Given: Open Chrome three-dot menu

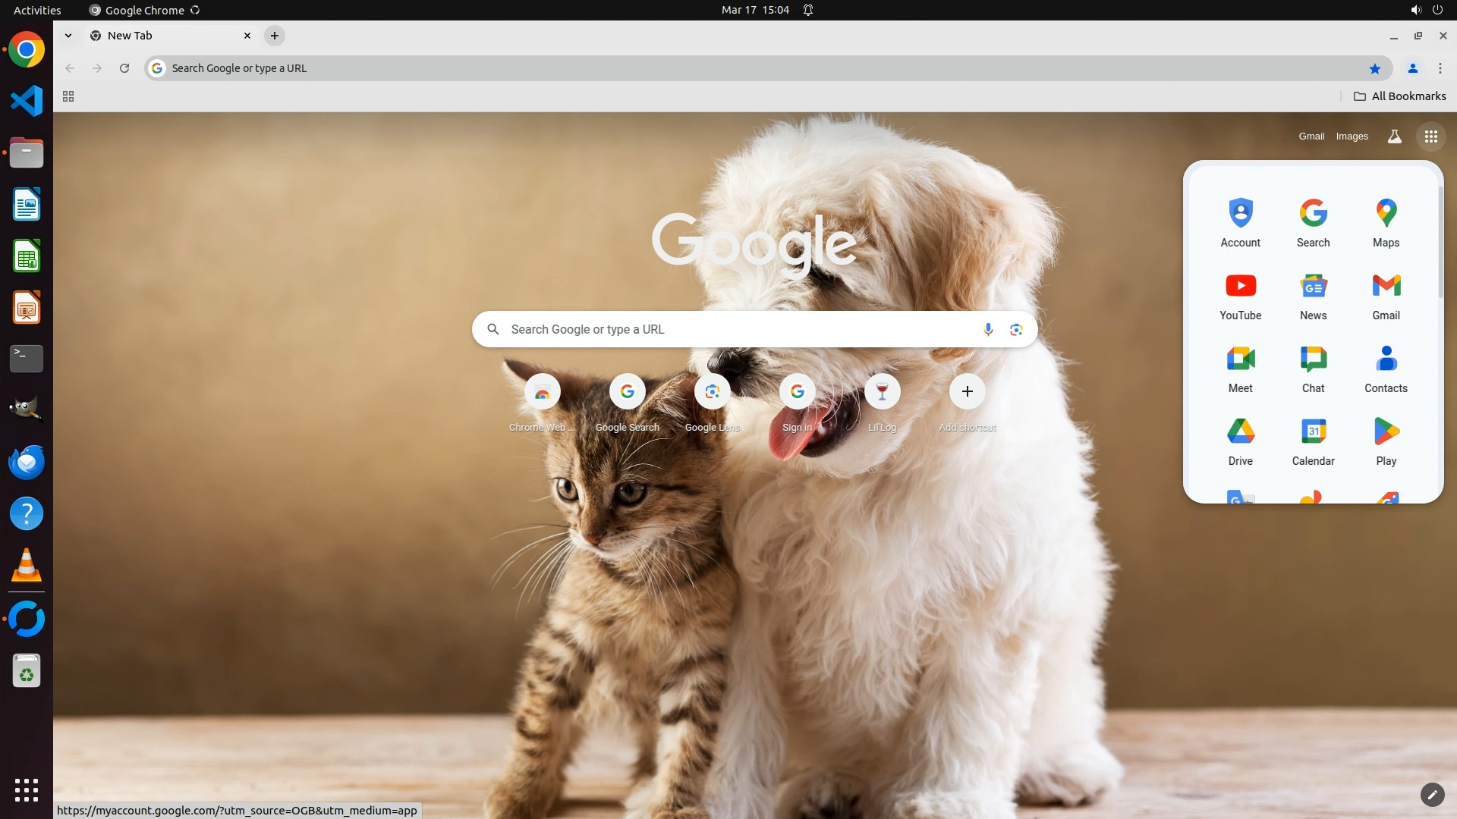Looking at the screenshot, I should (1440, 68).
